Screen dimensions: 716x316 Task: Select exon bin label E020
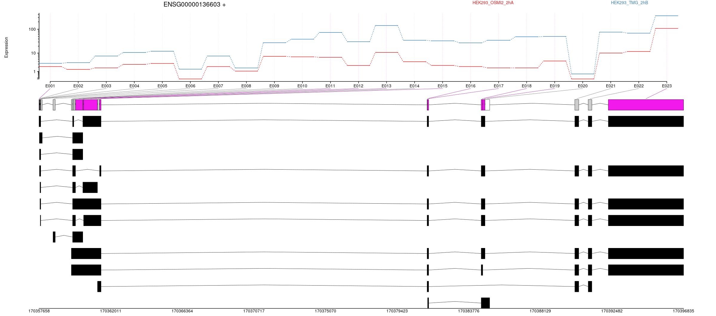pyautogui.click(x=583, y=86)
